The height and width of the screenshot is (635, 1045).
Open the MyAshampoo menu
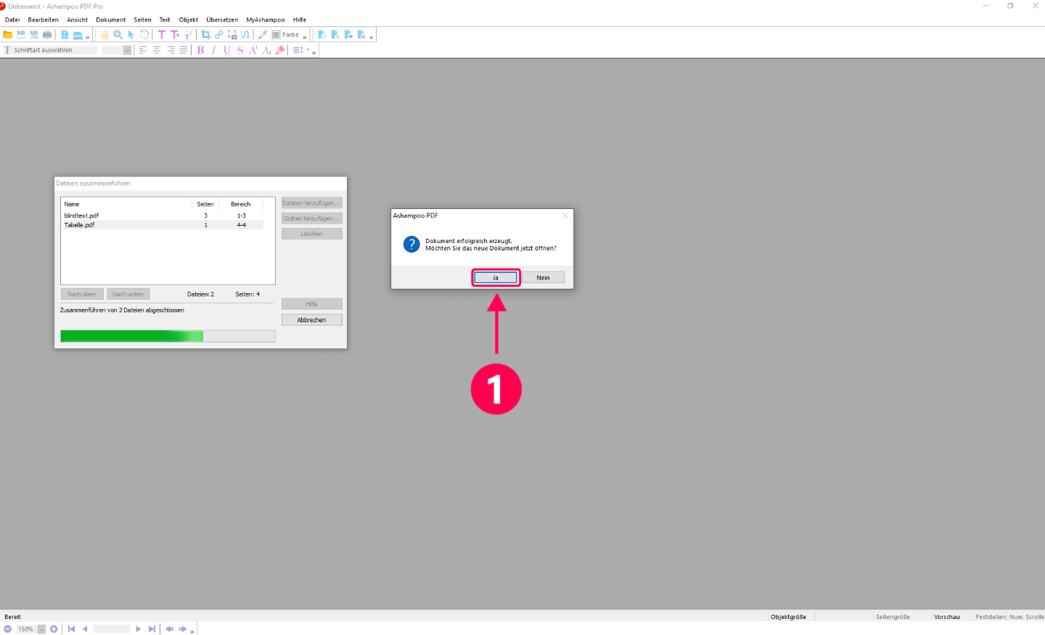[x=265, y=20]
